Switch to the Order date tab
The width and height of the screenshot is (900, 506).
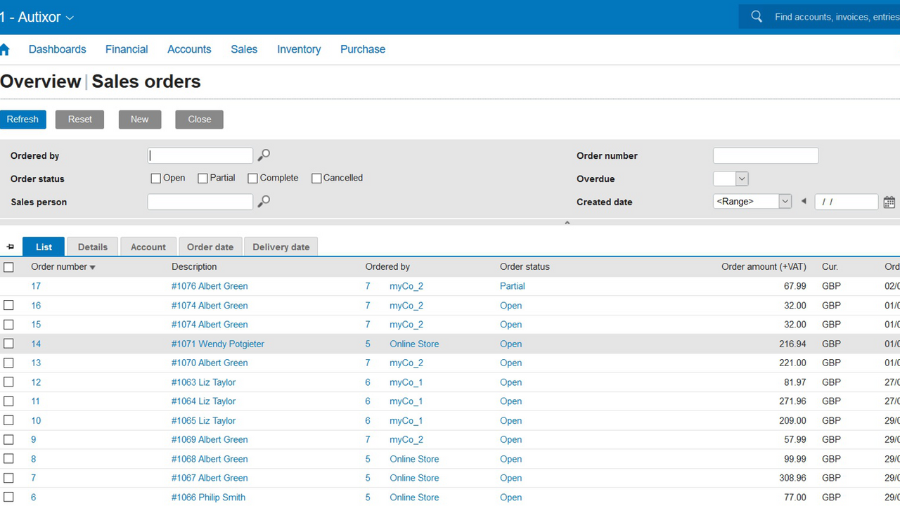(x=210, y=247)
